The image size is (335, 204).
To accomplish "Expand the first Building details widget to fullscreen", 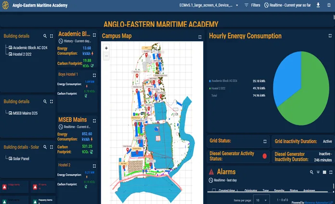I will [52, 36].
